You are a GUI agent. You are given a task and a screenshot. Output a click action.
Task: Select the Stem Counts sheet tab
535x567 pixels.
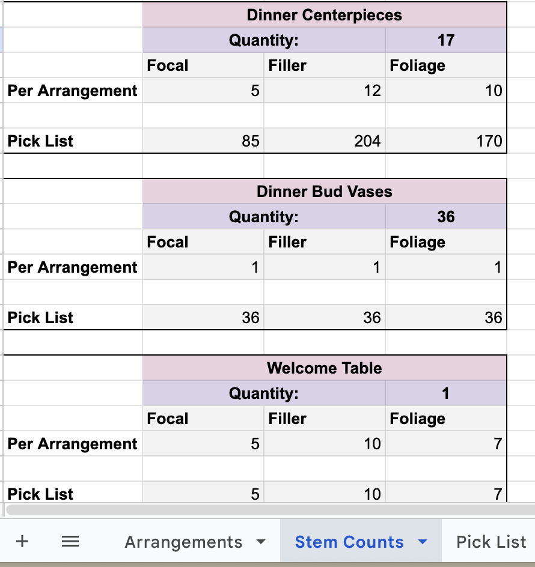pyautogui.click(x=349, y=542)
